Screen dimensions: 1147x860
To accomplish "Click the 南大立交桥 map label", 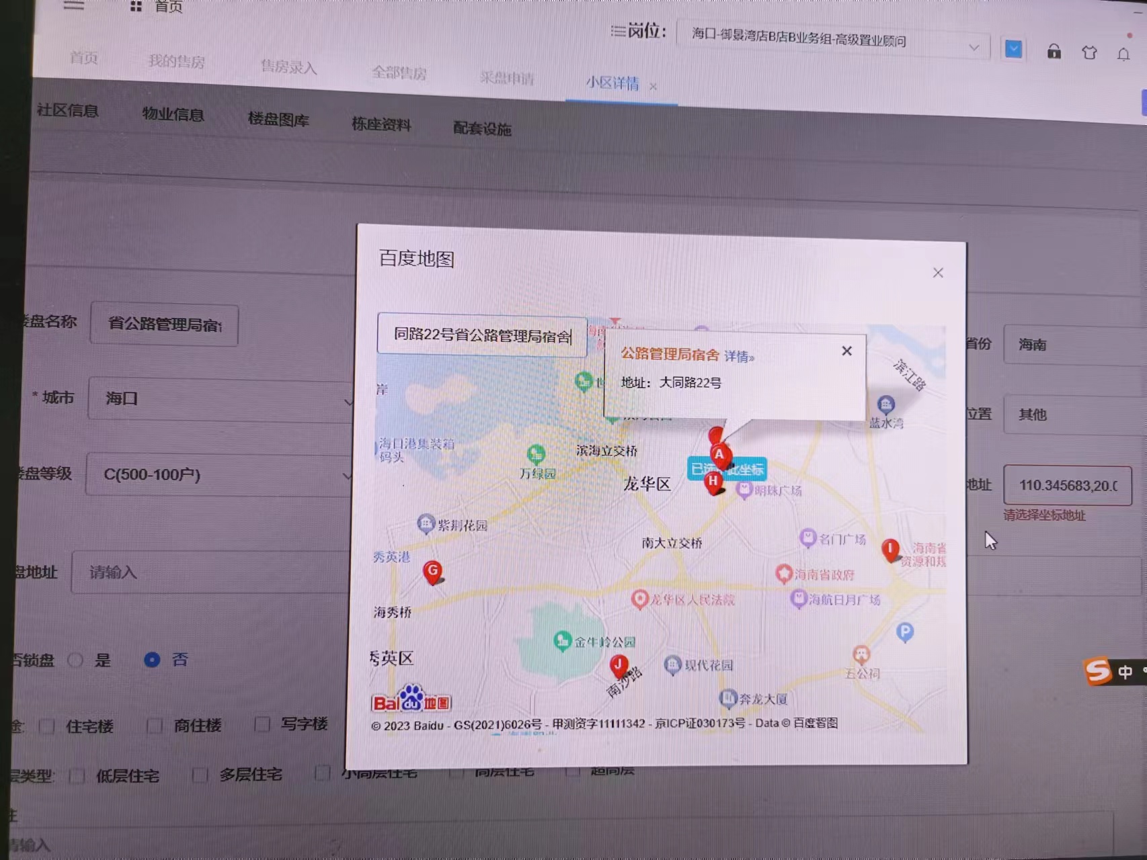I will tap(672, 543).
